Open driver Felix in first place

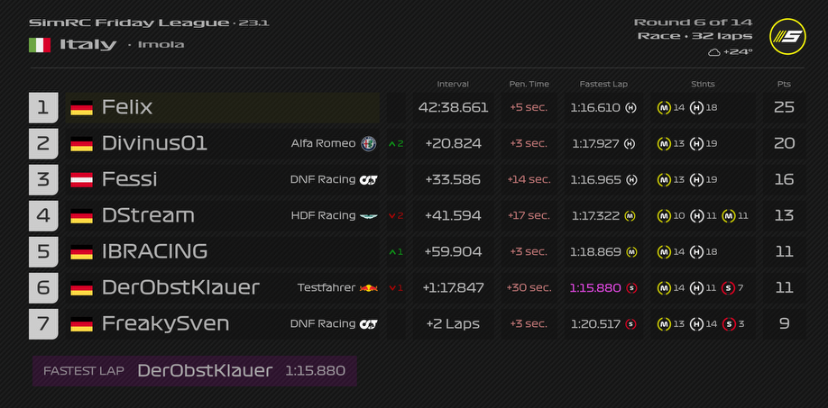[127, 107]
